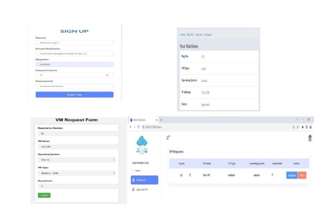Screen dimensions: 323x212
Task: Click the browser back arrow
Action: click(130, 127)
